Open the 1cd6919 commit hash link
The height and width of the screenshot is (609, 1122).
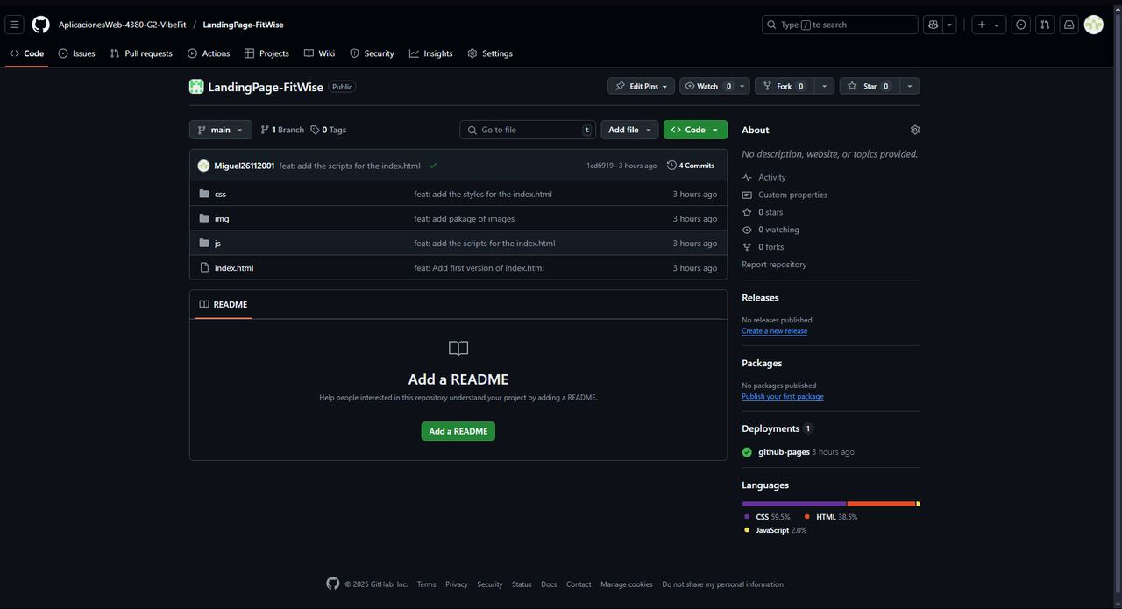click(x=600, y=166)
